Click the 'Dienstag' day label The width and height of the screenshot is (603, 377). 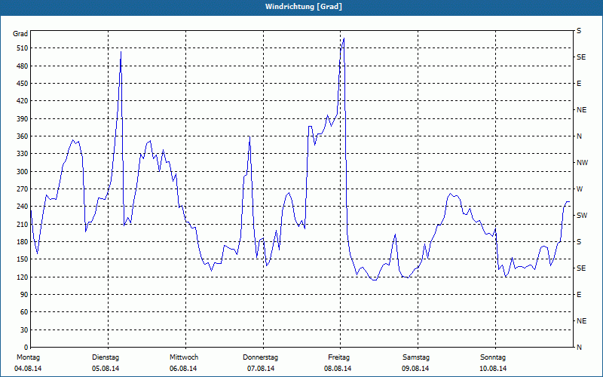point(106,357)
